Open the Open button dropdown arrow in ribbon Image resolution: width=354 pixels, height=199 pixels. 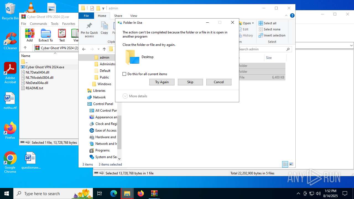coord(253,23)
